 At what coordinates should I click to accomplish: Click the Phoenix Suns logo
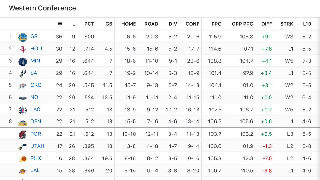click(x=23, y=158)
